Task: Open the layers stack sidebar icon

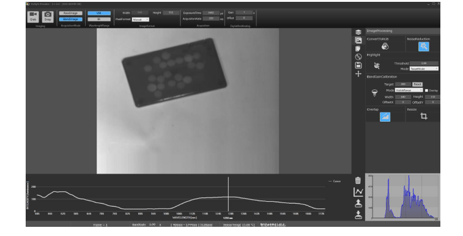Action: [358, 32]
